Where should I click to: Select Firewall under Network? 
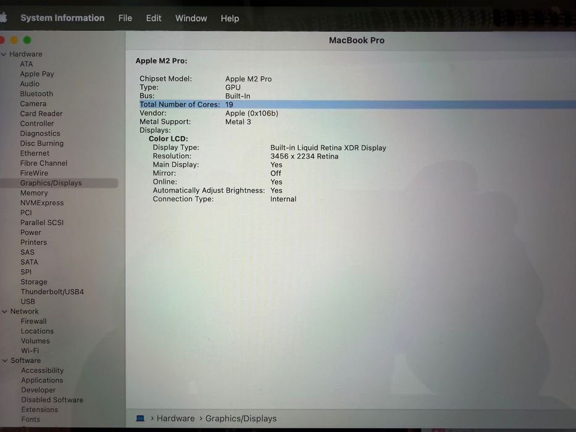pyautogui.click(x=34, y=321)
